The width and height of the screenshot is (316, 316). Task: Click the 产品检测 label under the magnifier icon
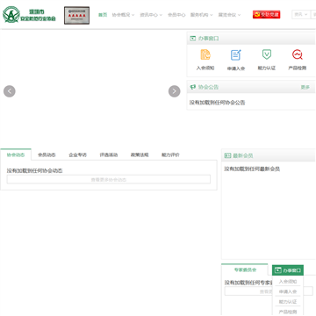tap(298, 68)
